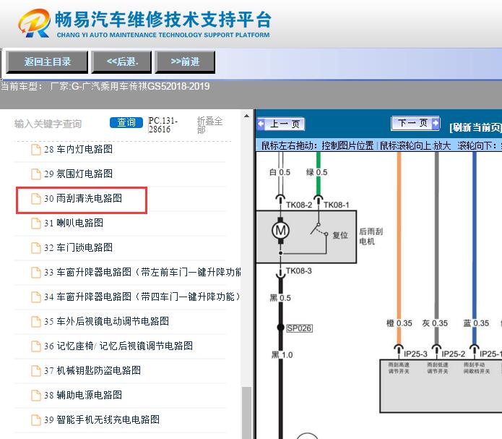Image resolution: width=502 pixels, height=439 pixels.
Task: Click the document icon beside item 33
Action: pos(36,273)
